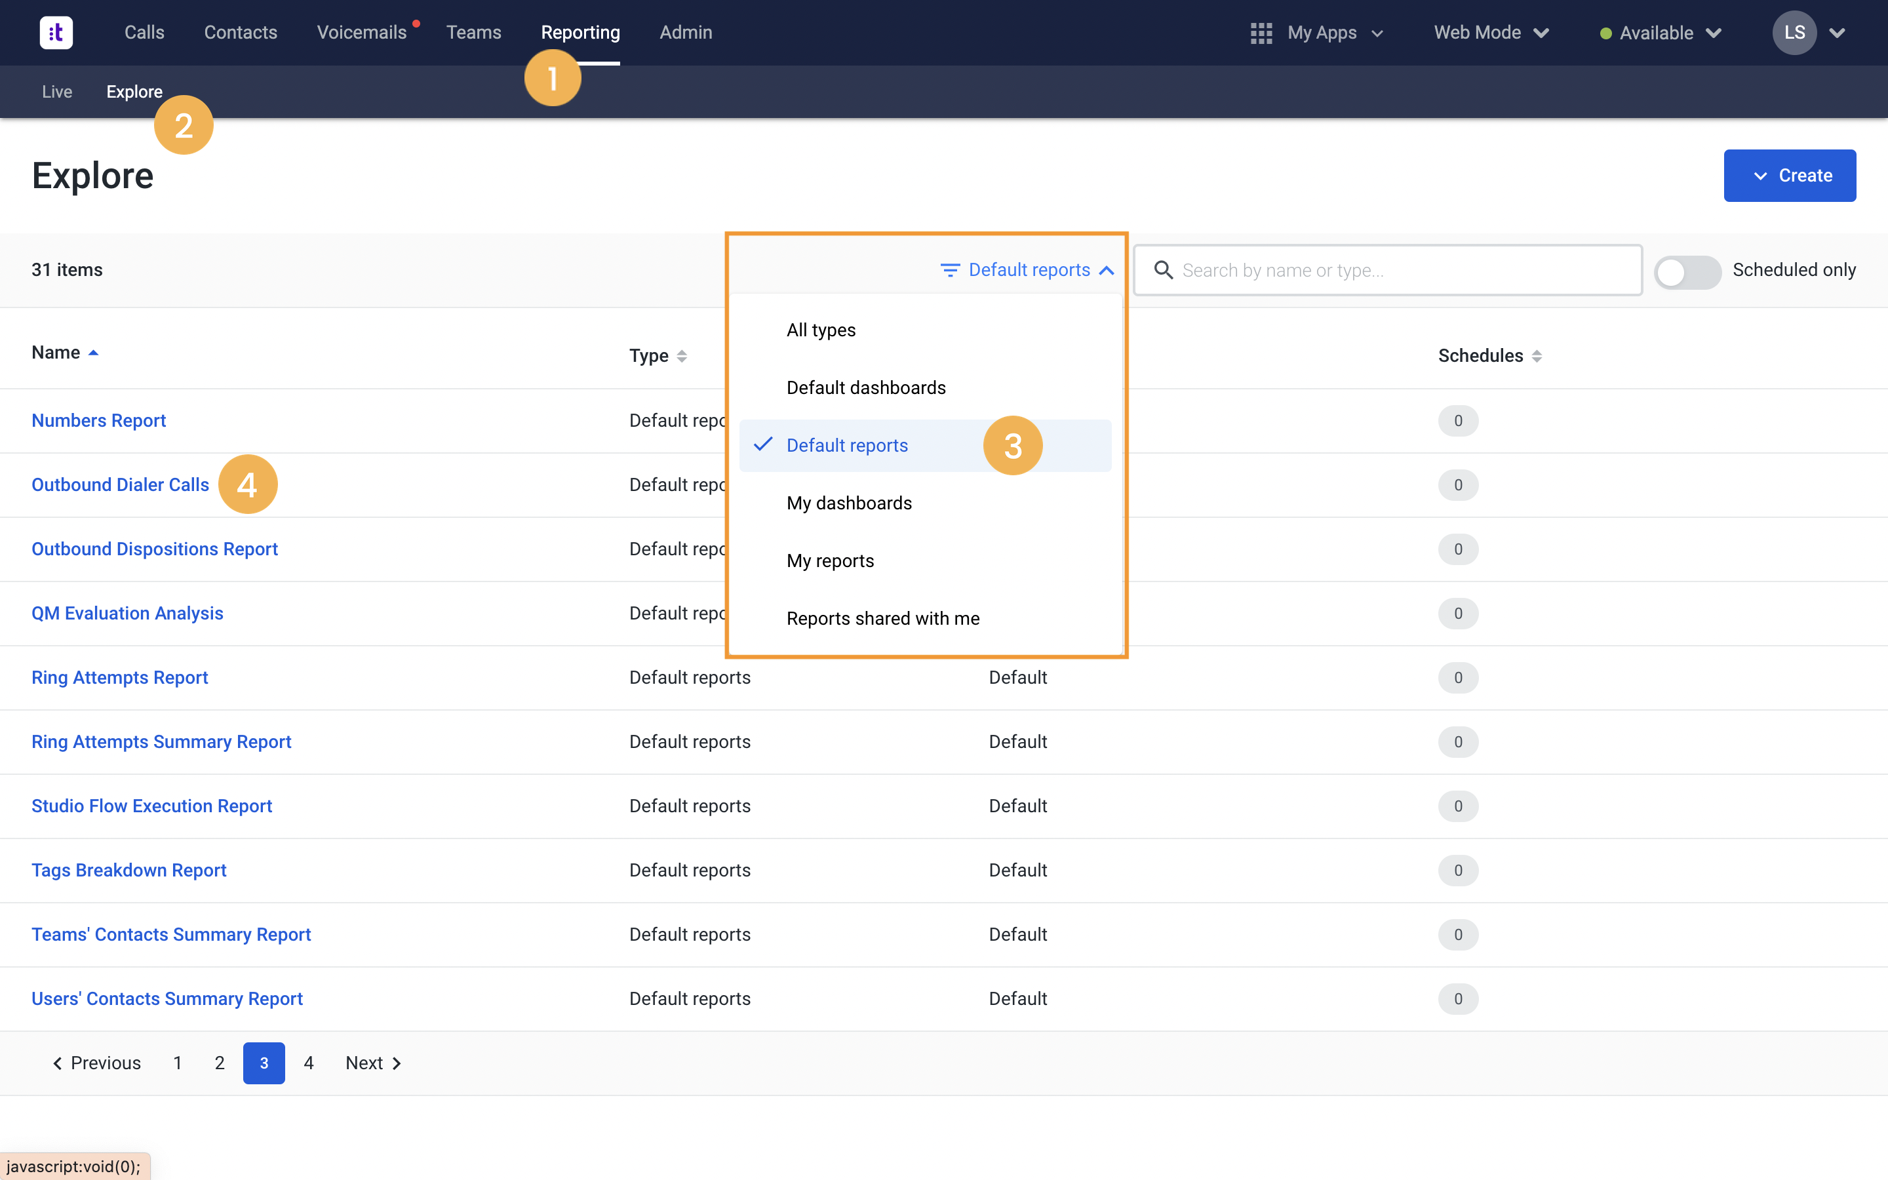Click current page 3 button
Viewport: 1888px width, 1180px height.
click(264, 1063)
